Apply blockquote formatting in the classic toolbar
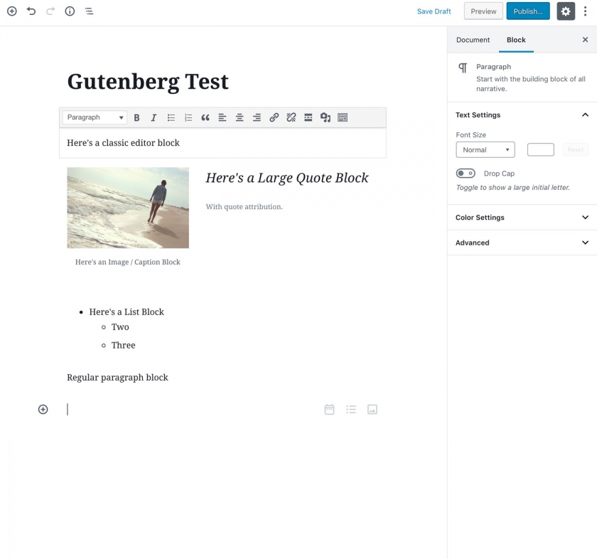This screenshot has height=559, width=597. 205,117
